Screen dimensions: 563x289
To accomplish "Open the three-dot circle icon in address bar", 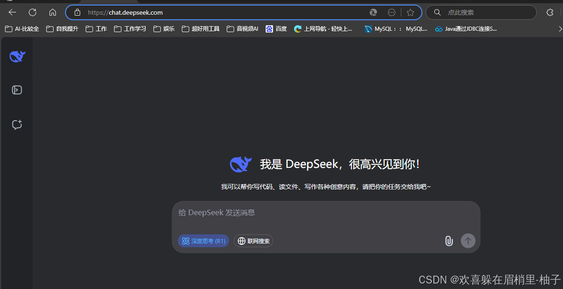I will point(392,12).
